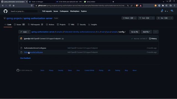Open spring-authorization-server repository title link
This screenshot has width=177, height=99.
tap(38, 18)
